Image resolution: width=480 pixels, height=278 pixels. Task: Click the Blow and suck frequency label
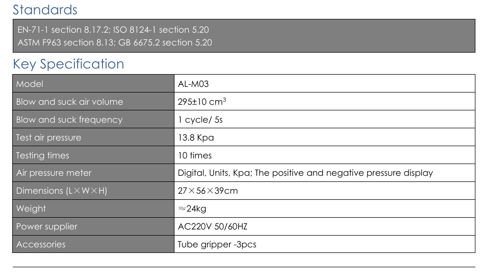[x=69, y=120]
